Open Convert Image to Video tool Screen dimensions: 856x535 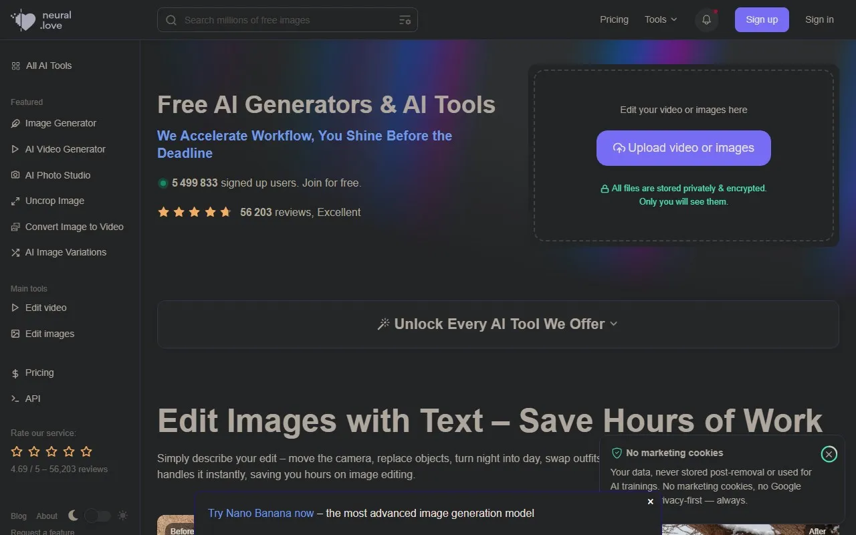pyautogui.click(x=74, y=227)
